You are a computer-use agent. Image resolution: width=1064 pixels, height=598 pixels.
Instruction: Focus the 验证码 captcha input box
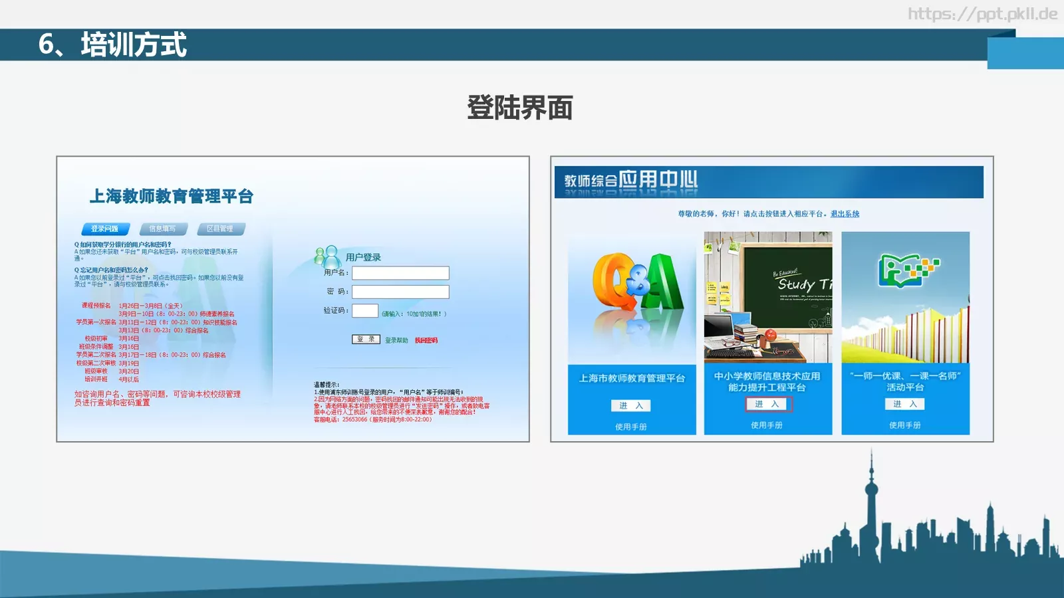click(365, 311)
